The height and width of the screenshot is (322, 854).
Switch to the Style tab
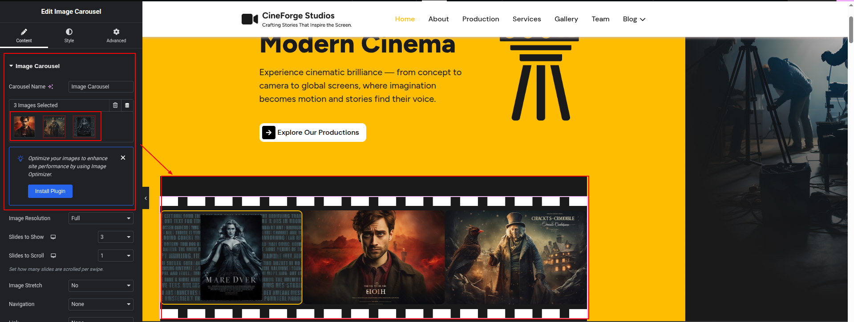coord(69,35)
